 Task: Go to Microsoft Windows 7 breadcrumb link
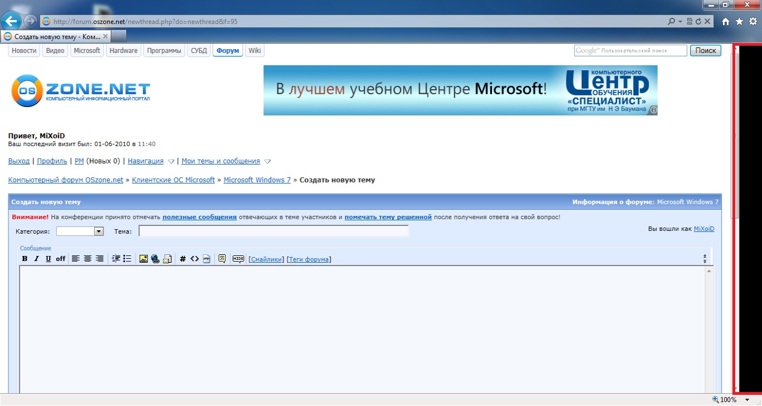pos(257,180)
